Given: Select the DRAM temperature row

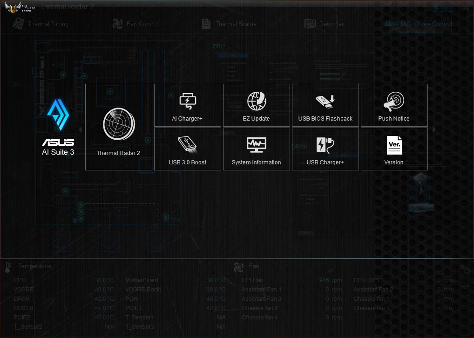Looking at the screenshot, I should coord(64,299).
